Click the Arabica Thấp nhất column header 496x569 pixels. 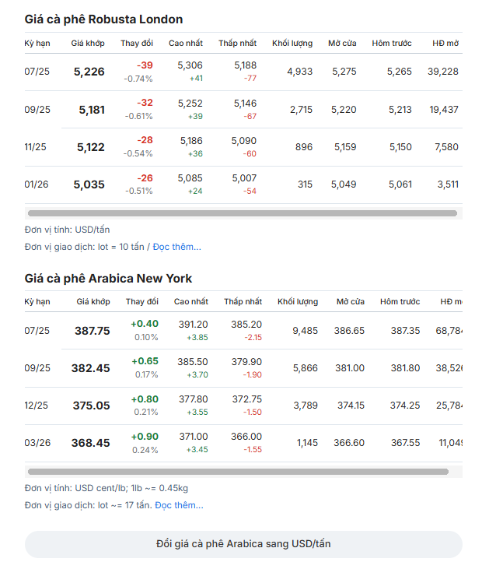pos(243,302)
